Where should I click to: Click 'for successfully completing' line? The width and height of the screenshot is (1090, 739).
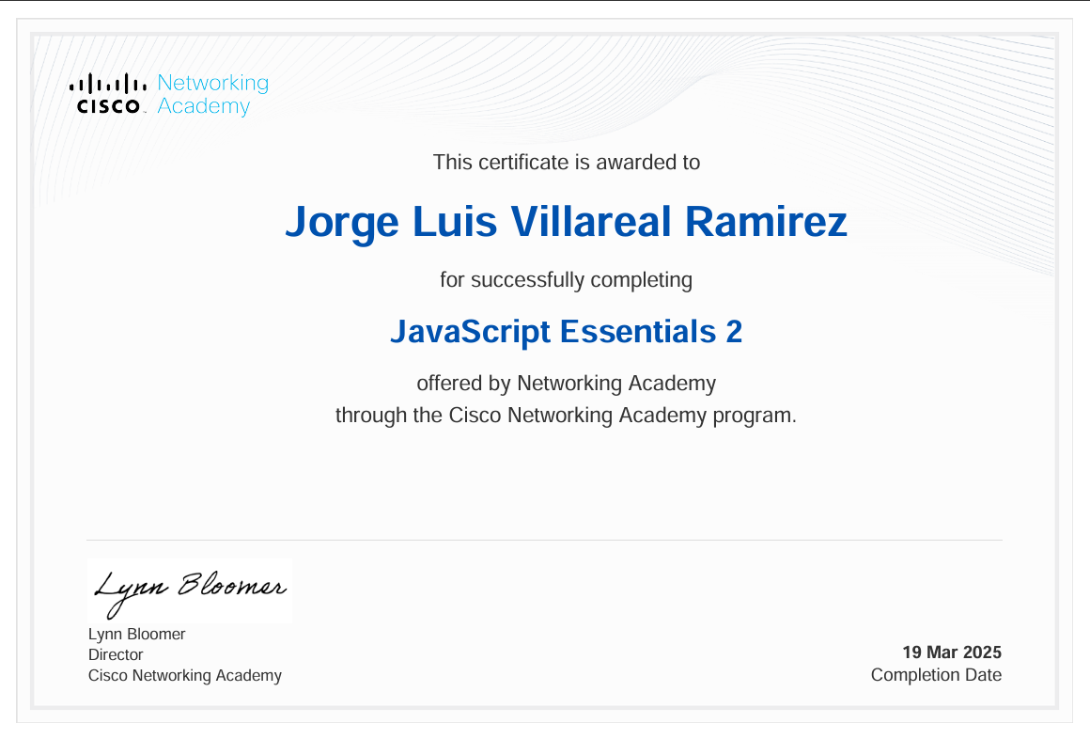click(566, 280)
